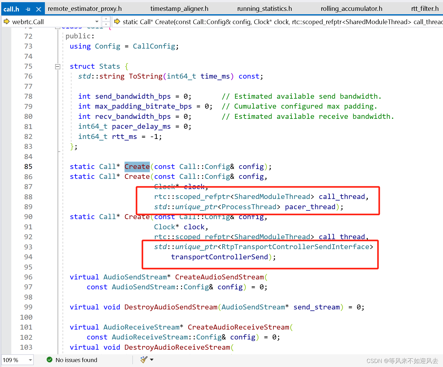Open the 109 % zoom dropdown
443x367 pixels.
click(30, 360)
